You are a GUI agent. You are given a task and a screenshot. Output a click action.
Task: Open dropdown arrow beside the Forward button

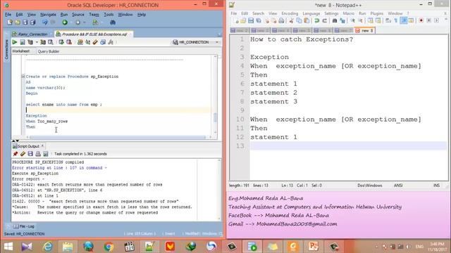point(84,22)
